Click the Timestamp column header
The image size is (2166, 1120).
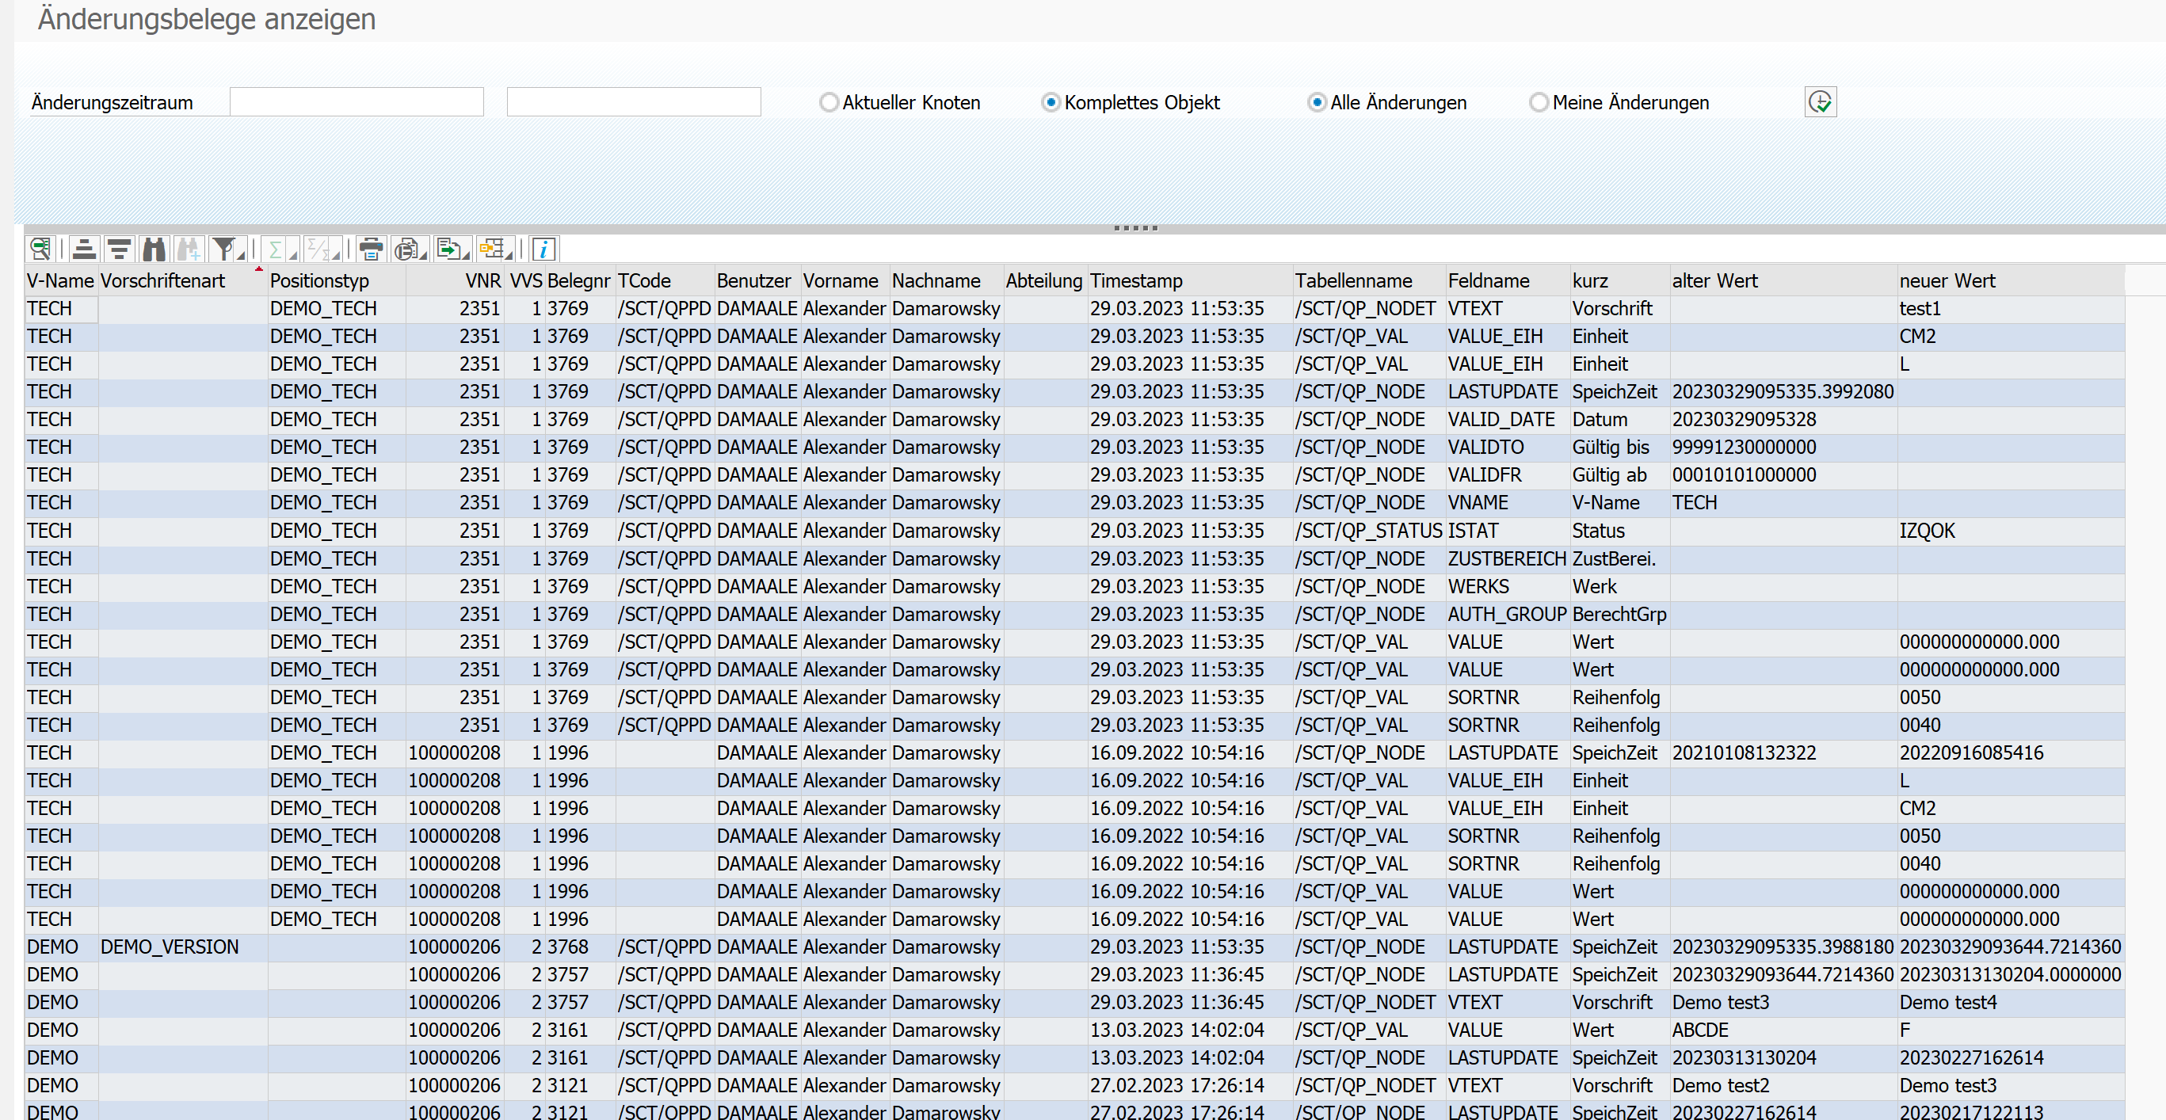point(1136,281)
